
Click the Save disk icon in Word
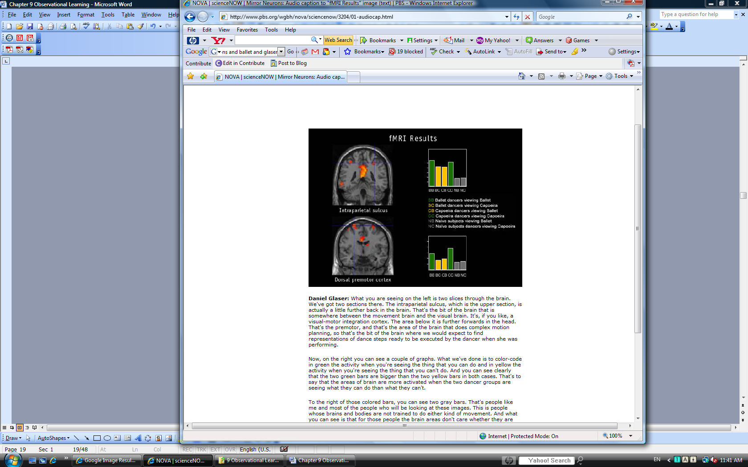[30, 26]
